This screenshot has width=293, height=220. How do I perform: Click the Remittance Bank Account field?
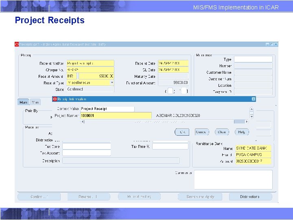[253, 161]
